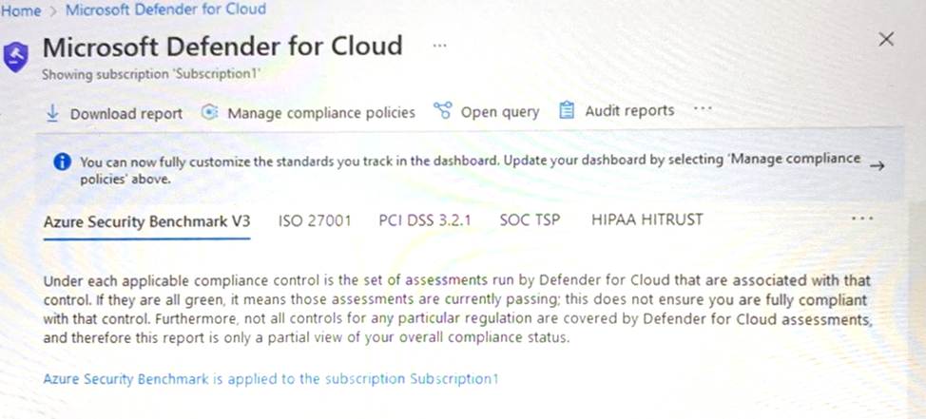Click the Audit reports clipboard icon
The height and width of the screenshot is (419, 926).
tap(568, 110)
